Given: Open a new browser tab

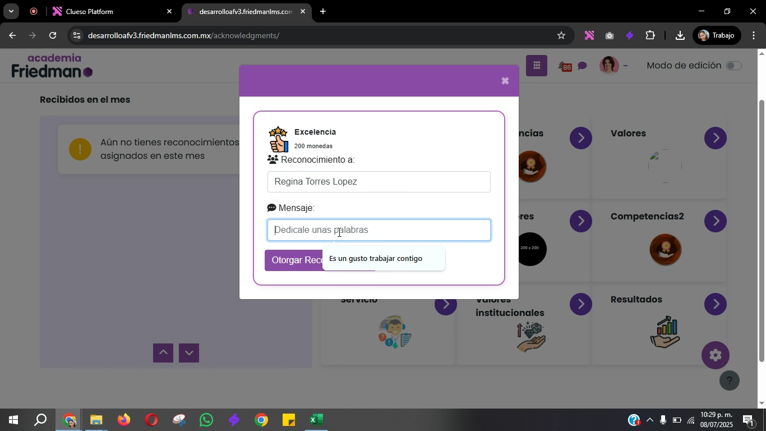Looking at the screenshot, I should pyautogui.click(x=323, y=11).
